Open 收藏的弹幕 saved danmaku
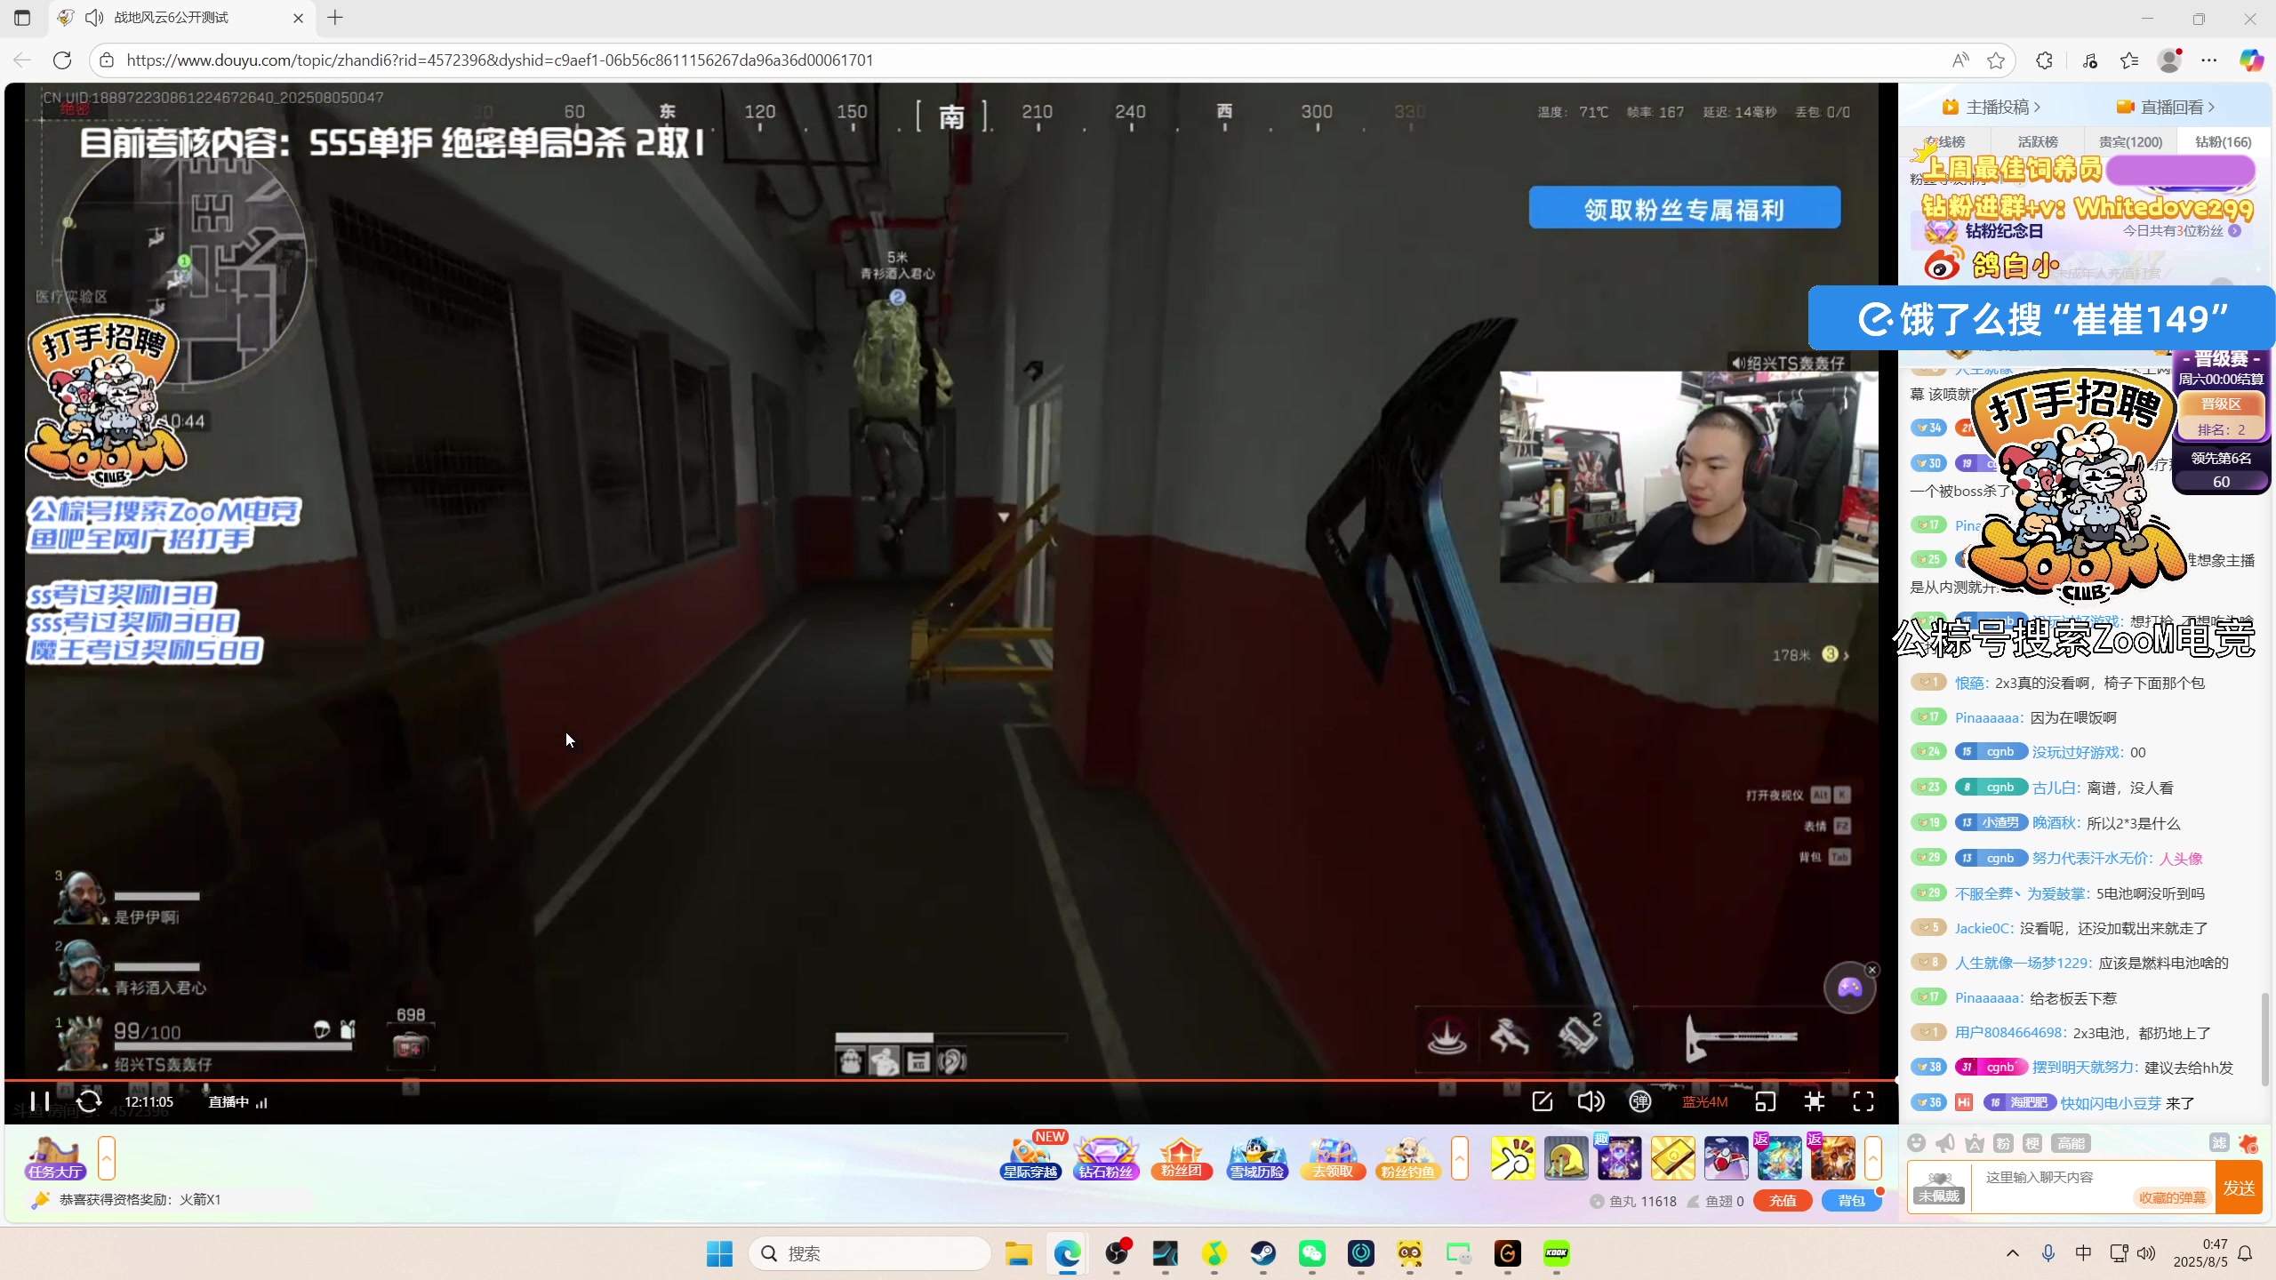The height and width of the screenshot is (1280, 2276). (x=2172, y=1198)
